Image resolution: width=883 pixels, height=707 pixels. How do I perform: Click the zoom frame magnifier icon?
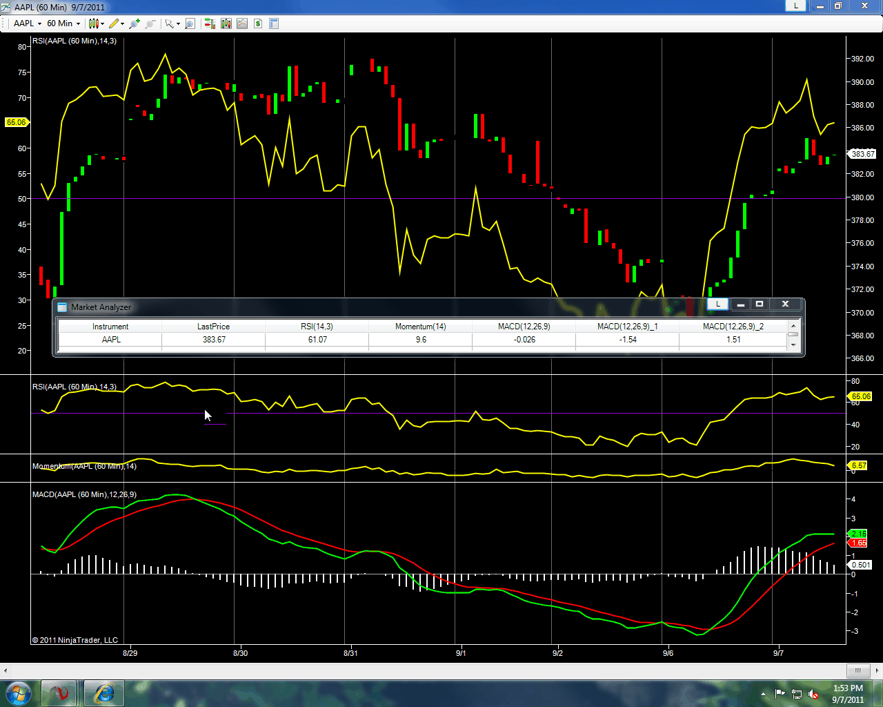[190, 23]
